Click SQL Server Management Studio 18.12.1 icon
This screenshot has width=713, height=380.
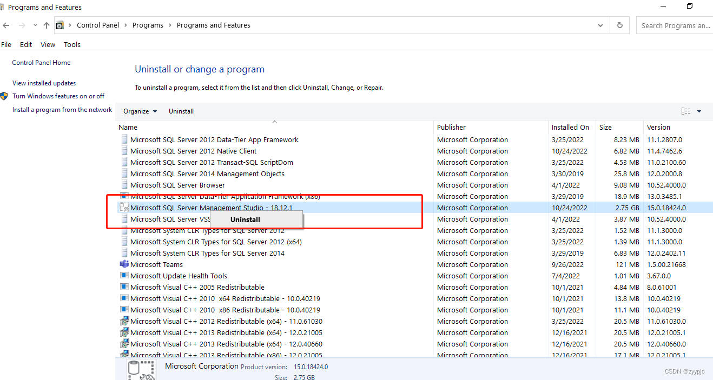click(x=124, y=208)
